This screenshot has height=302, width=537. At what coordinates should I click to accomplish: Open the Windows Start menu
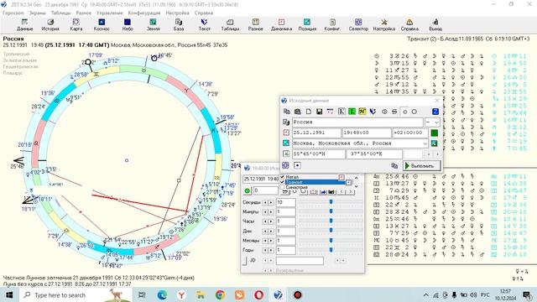[x=9, y=294]
